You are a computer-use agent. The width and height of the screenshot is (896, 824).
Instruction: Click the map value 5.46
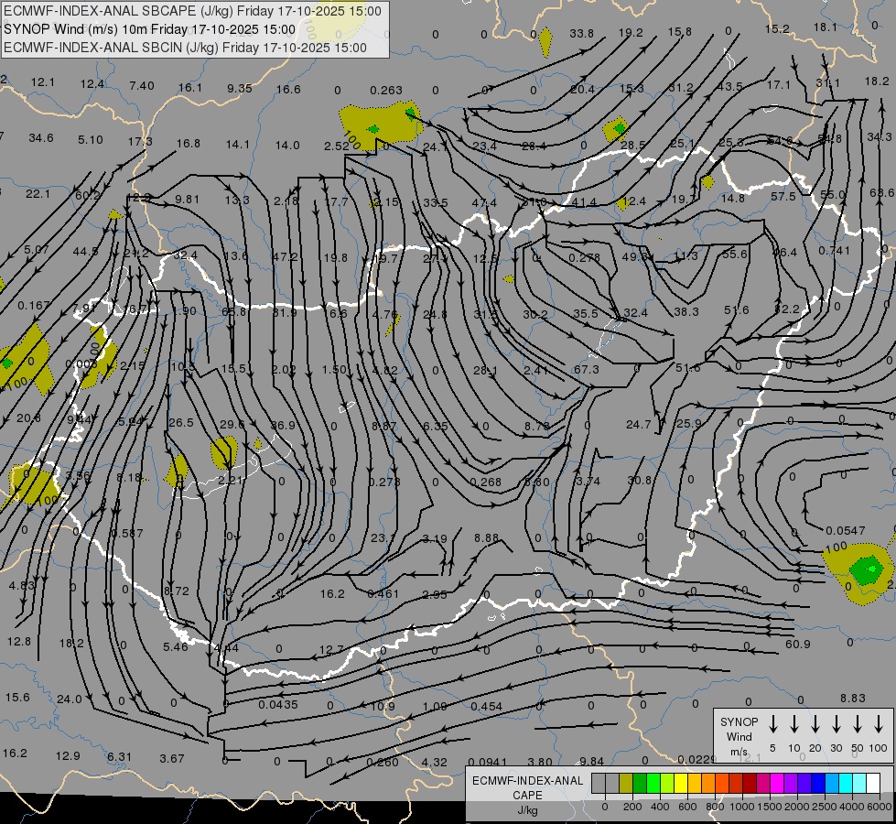(175, 646)
